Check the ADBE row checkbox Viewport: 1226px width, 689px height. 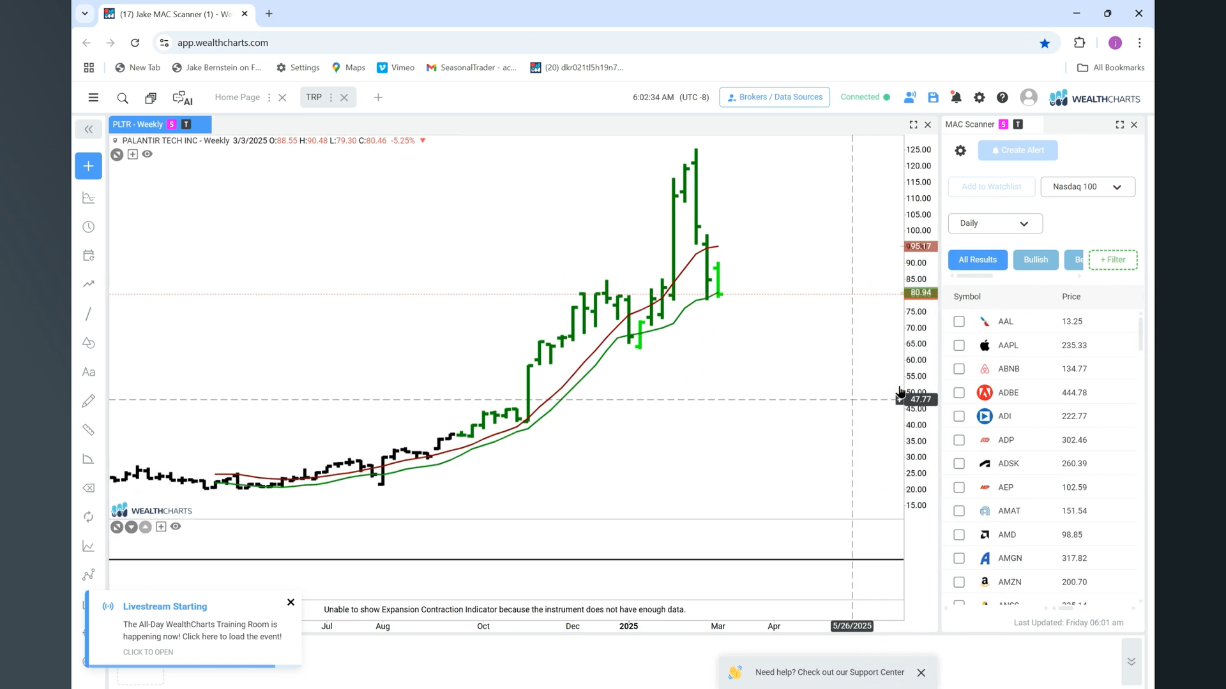tap(959, 392)
